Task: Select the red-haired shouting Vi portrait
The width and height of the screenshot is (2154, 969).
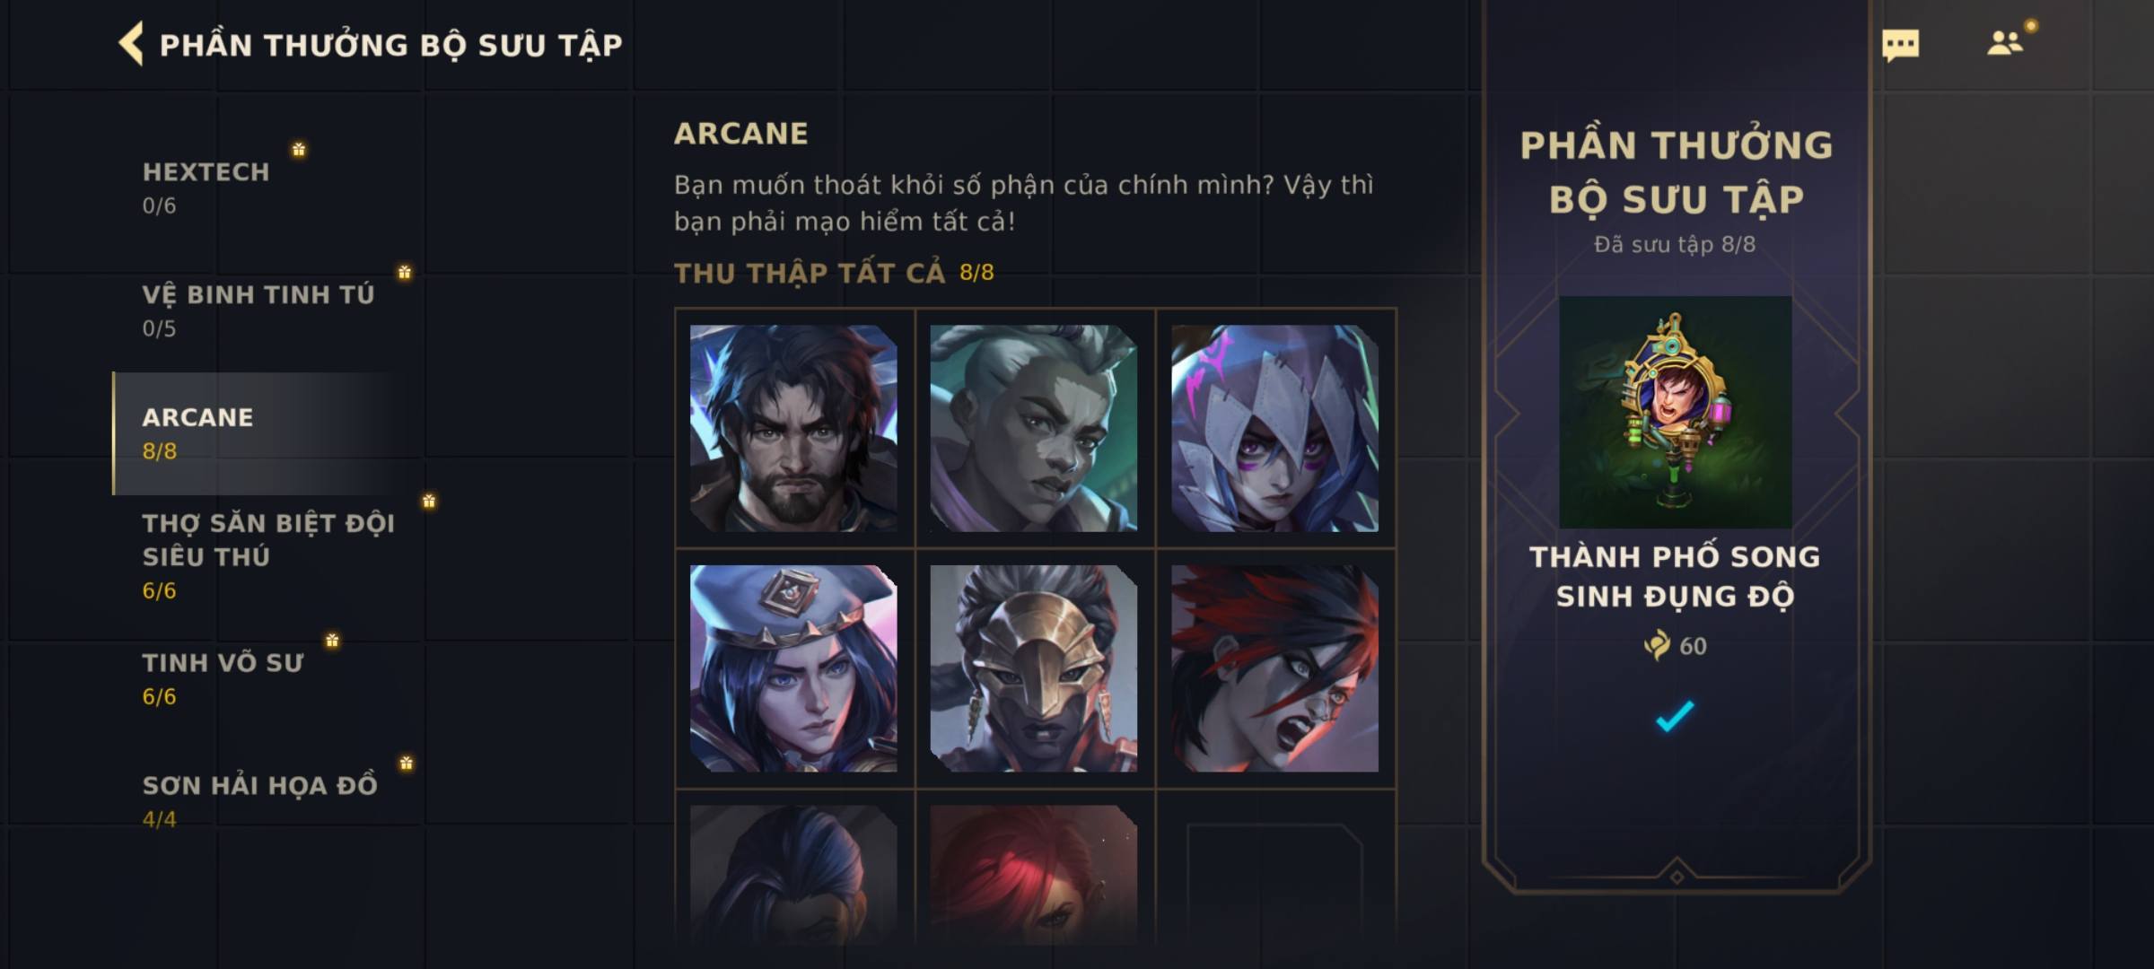Action: (x=1274, y=668)
